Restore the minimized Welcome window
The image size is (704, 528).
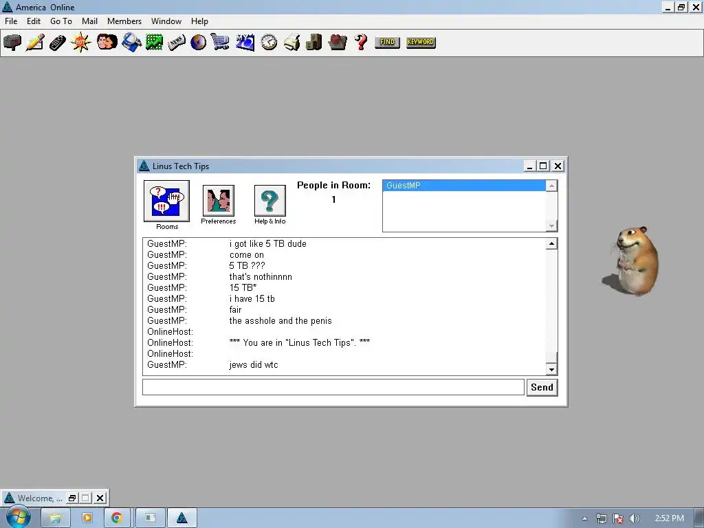point(71,498)
